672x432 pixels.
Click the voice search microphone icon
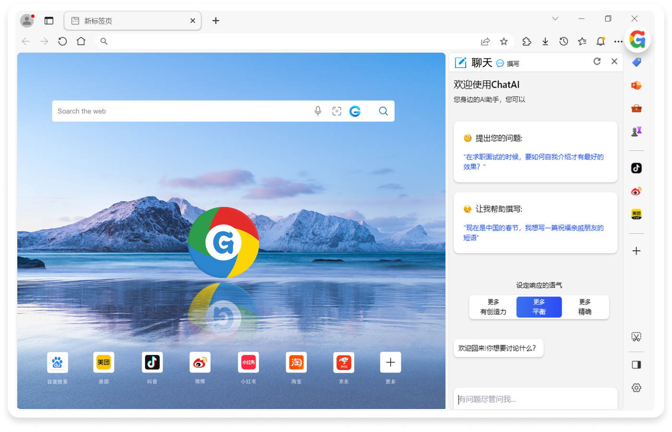pyautogui.click(x=318, y=111)
